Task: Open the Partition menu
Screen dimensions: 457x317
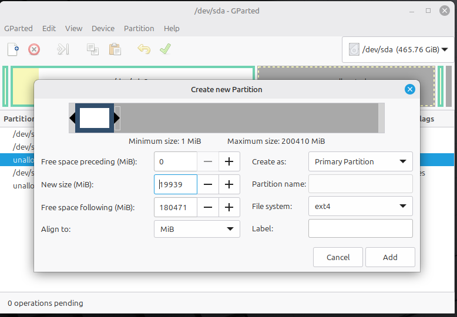Action: coord(139,29)
